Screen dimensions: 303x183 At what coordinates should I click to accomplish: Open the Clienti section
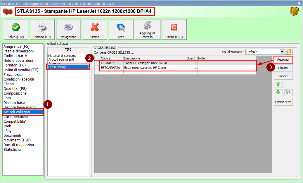9,84
